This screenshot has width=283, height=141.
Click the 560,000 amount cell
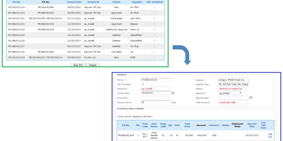pyautogui.click(x=202, y=135)
